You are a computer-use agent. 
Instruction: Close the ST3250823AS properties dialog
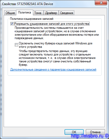[x=101, y=3]
